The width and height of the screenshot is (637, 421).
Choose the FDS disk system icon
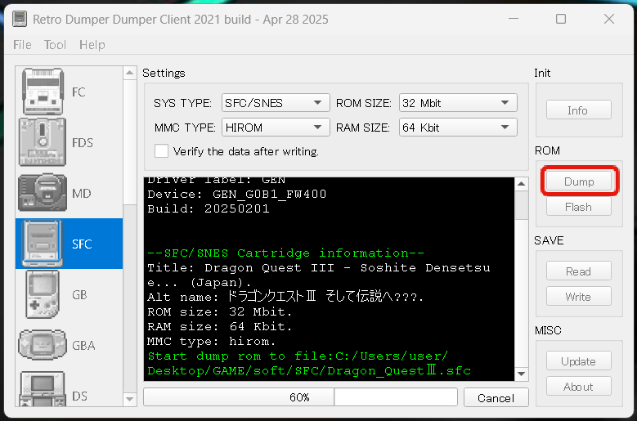[x=43, y=142]
